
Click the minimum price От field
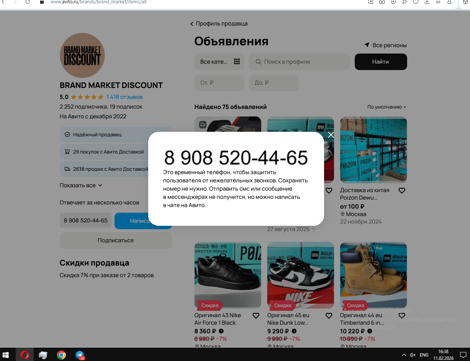219,83
